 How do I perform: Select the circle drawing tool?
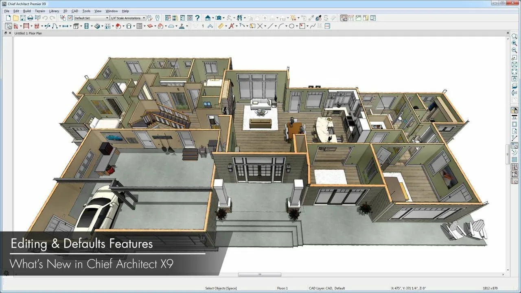(291, 26)
